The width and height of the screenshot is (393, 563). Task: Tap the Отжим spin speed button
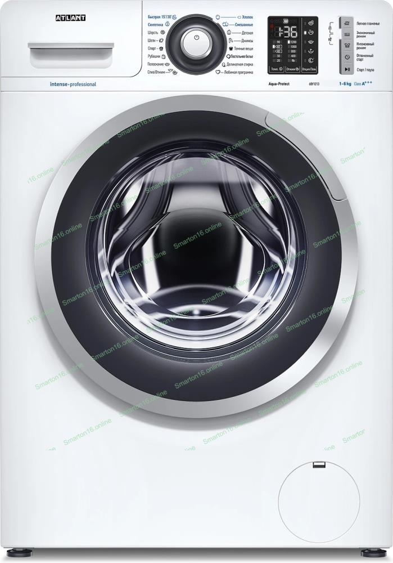pos(292,69)
